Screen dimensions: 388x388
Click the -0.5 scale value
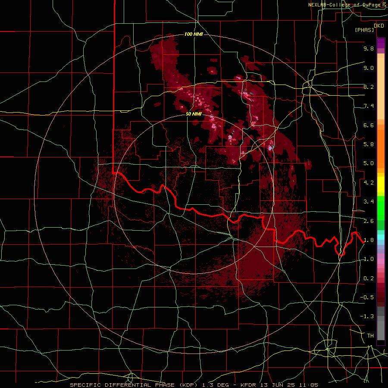coord(367,297)
